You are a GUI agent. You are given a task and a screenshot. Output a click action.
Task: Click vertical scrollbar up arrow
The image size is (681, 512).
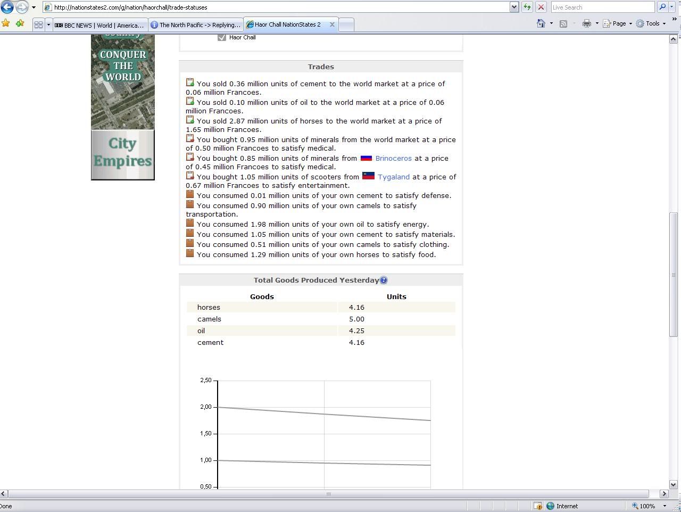673,39
